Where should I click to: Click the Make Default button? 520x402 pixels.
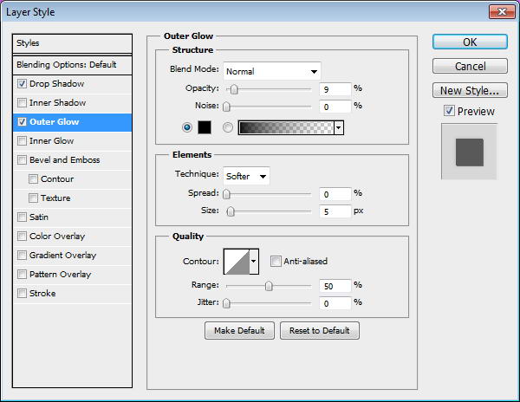click(x=239, y=330)
